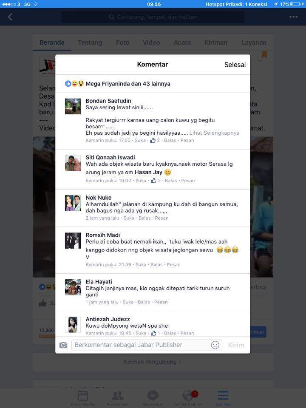Open the reaction icons beside Mega Friyaninda
Screen dimensions: 306x408
[74, 84]
